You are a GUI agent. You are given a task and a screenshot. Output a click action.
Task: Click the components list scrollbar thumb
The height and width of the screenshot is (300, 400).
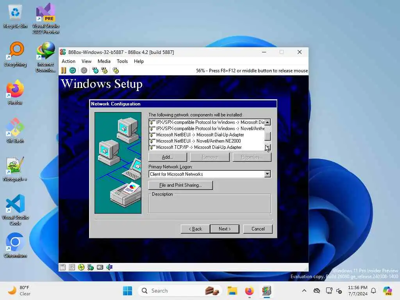click(x=267, y=136)
